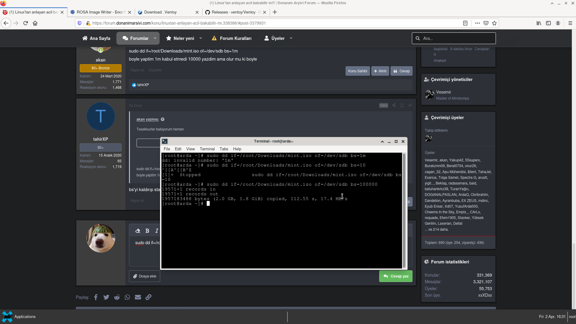Toggle Firefox reader view icon
This screenshot has height=324, width=576.
point(465,23)
